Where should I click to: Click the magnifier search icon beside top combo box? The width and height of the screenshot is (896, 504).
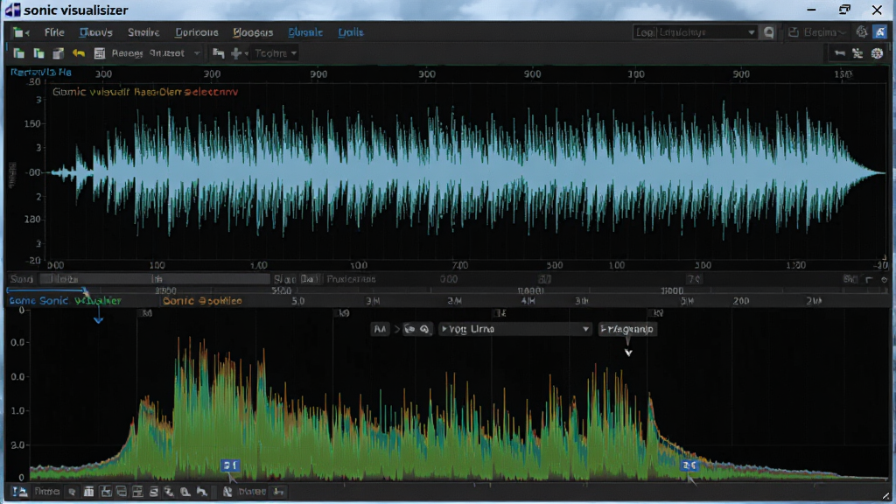click(x=768, y=32)
